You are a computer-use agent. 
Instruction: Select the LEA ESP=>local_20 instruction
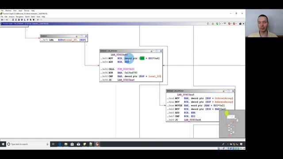(64, 40)
